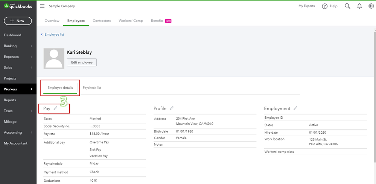Screen dimensions: 376x184
Task: Click the Check payment method value
Action: 94,172
